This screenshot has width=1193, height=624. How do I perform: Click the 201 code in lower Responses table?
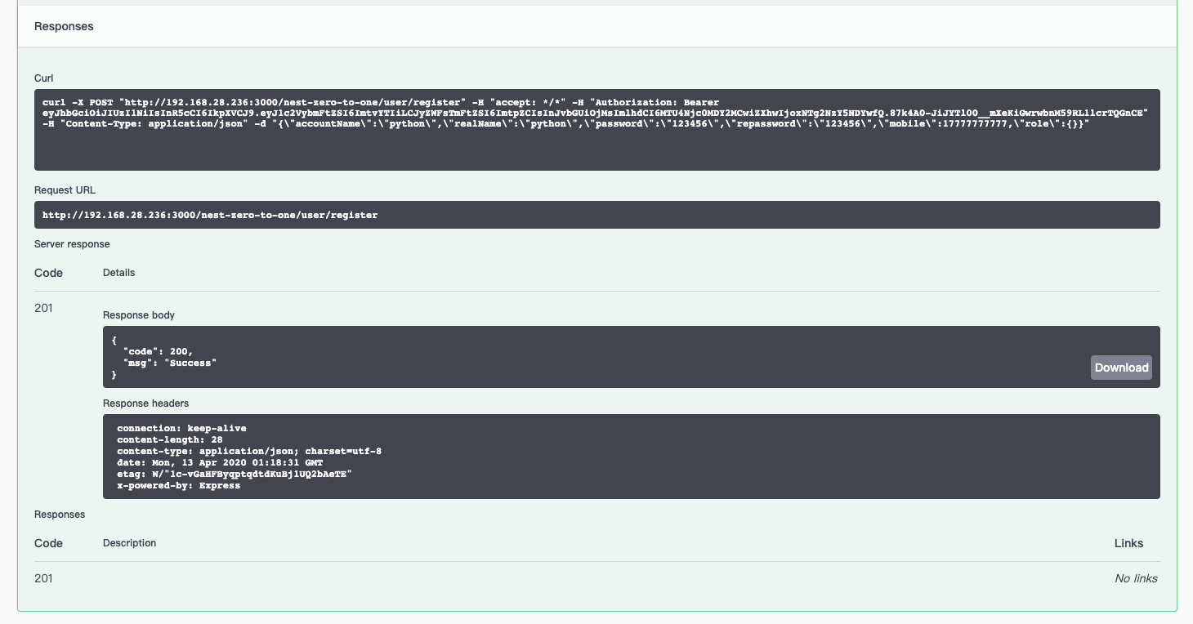43,578
